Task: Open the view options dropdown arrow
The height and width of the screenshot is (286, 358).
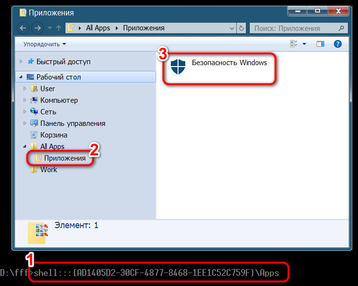Action: (x=304, y=44)
